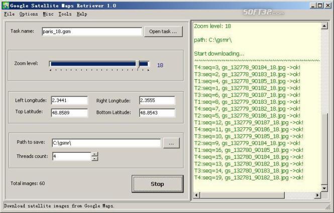The height and width of the screenshot is (213, 334).
Task: Open the Tools menu
Action: pos(65,14)
